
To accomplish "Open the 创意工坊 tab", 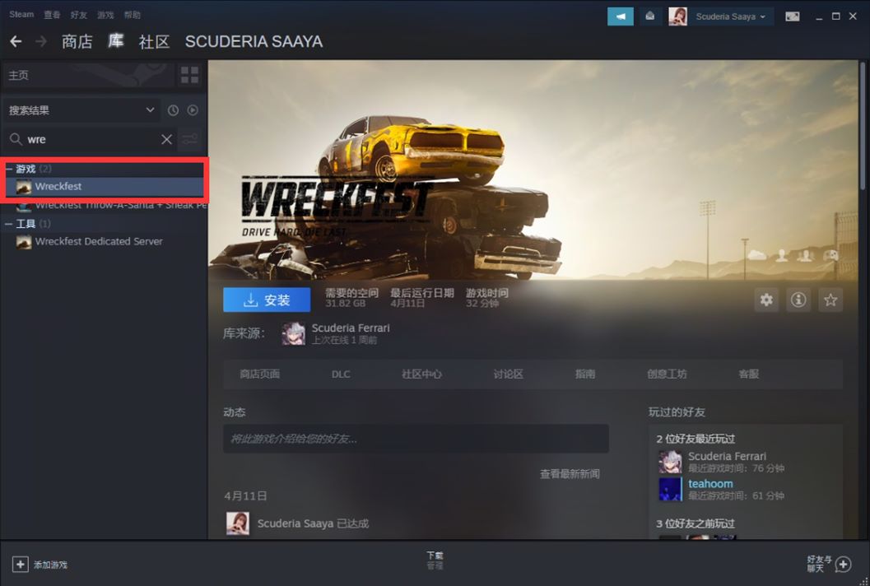I will (667, 374).
